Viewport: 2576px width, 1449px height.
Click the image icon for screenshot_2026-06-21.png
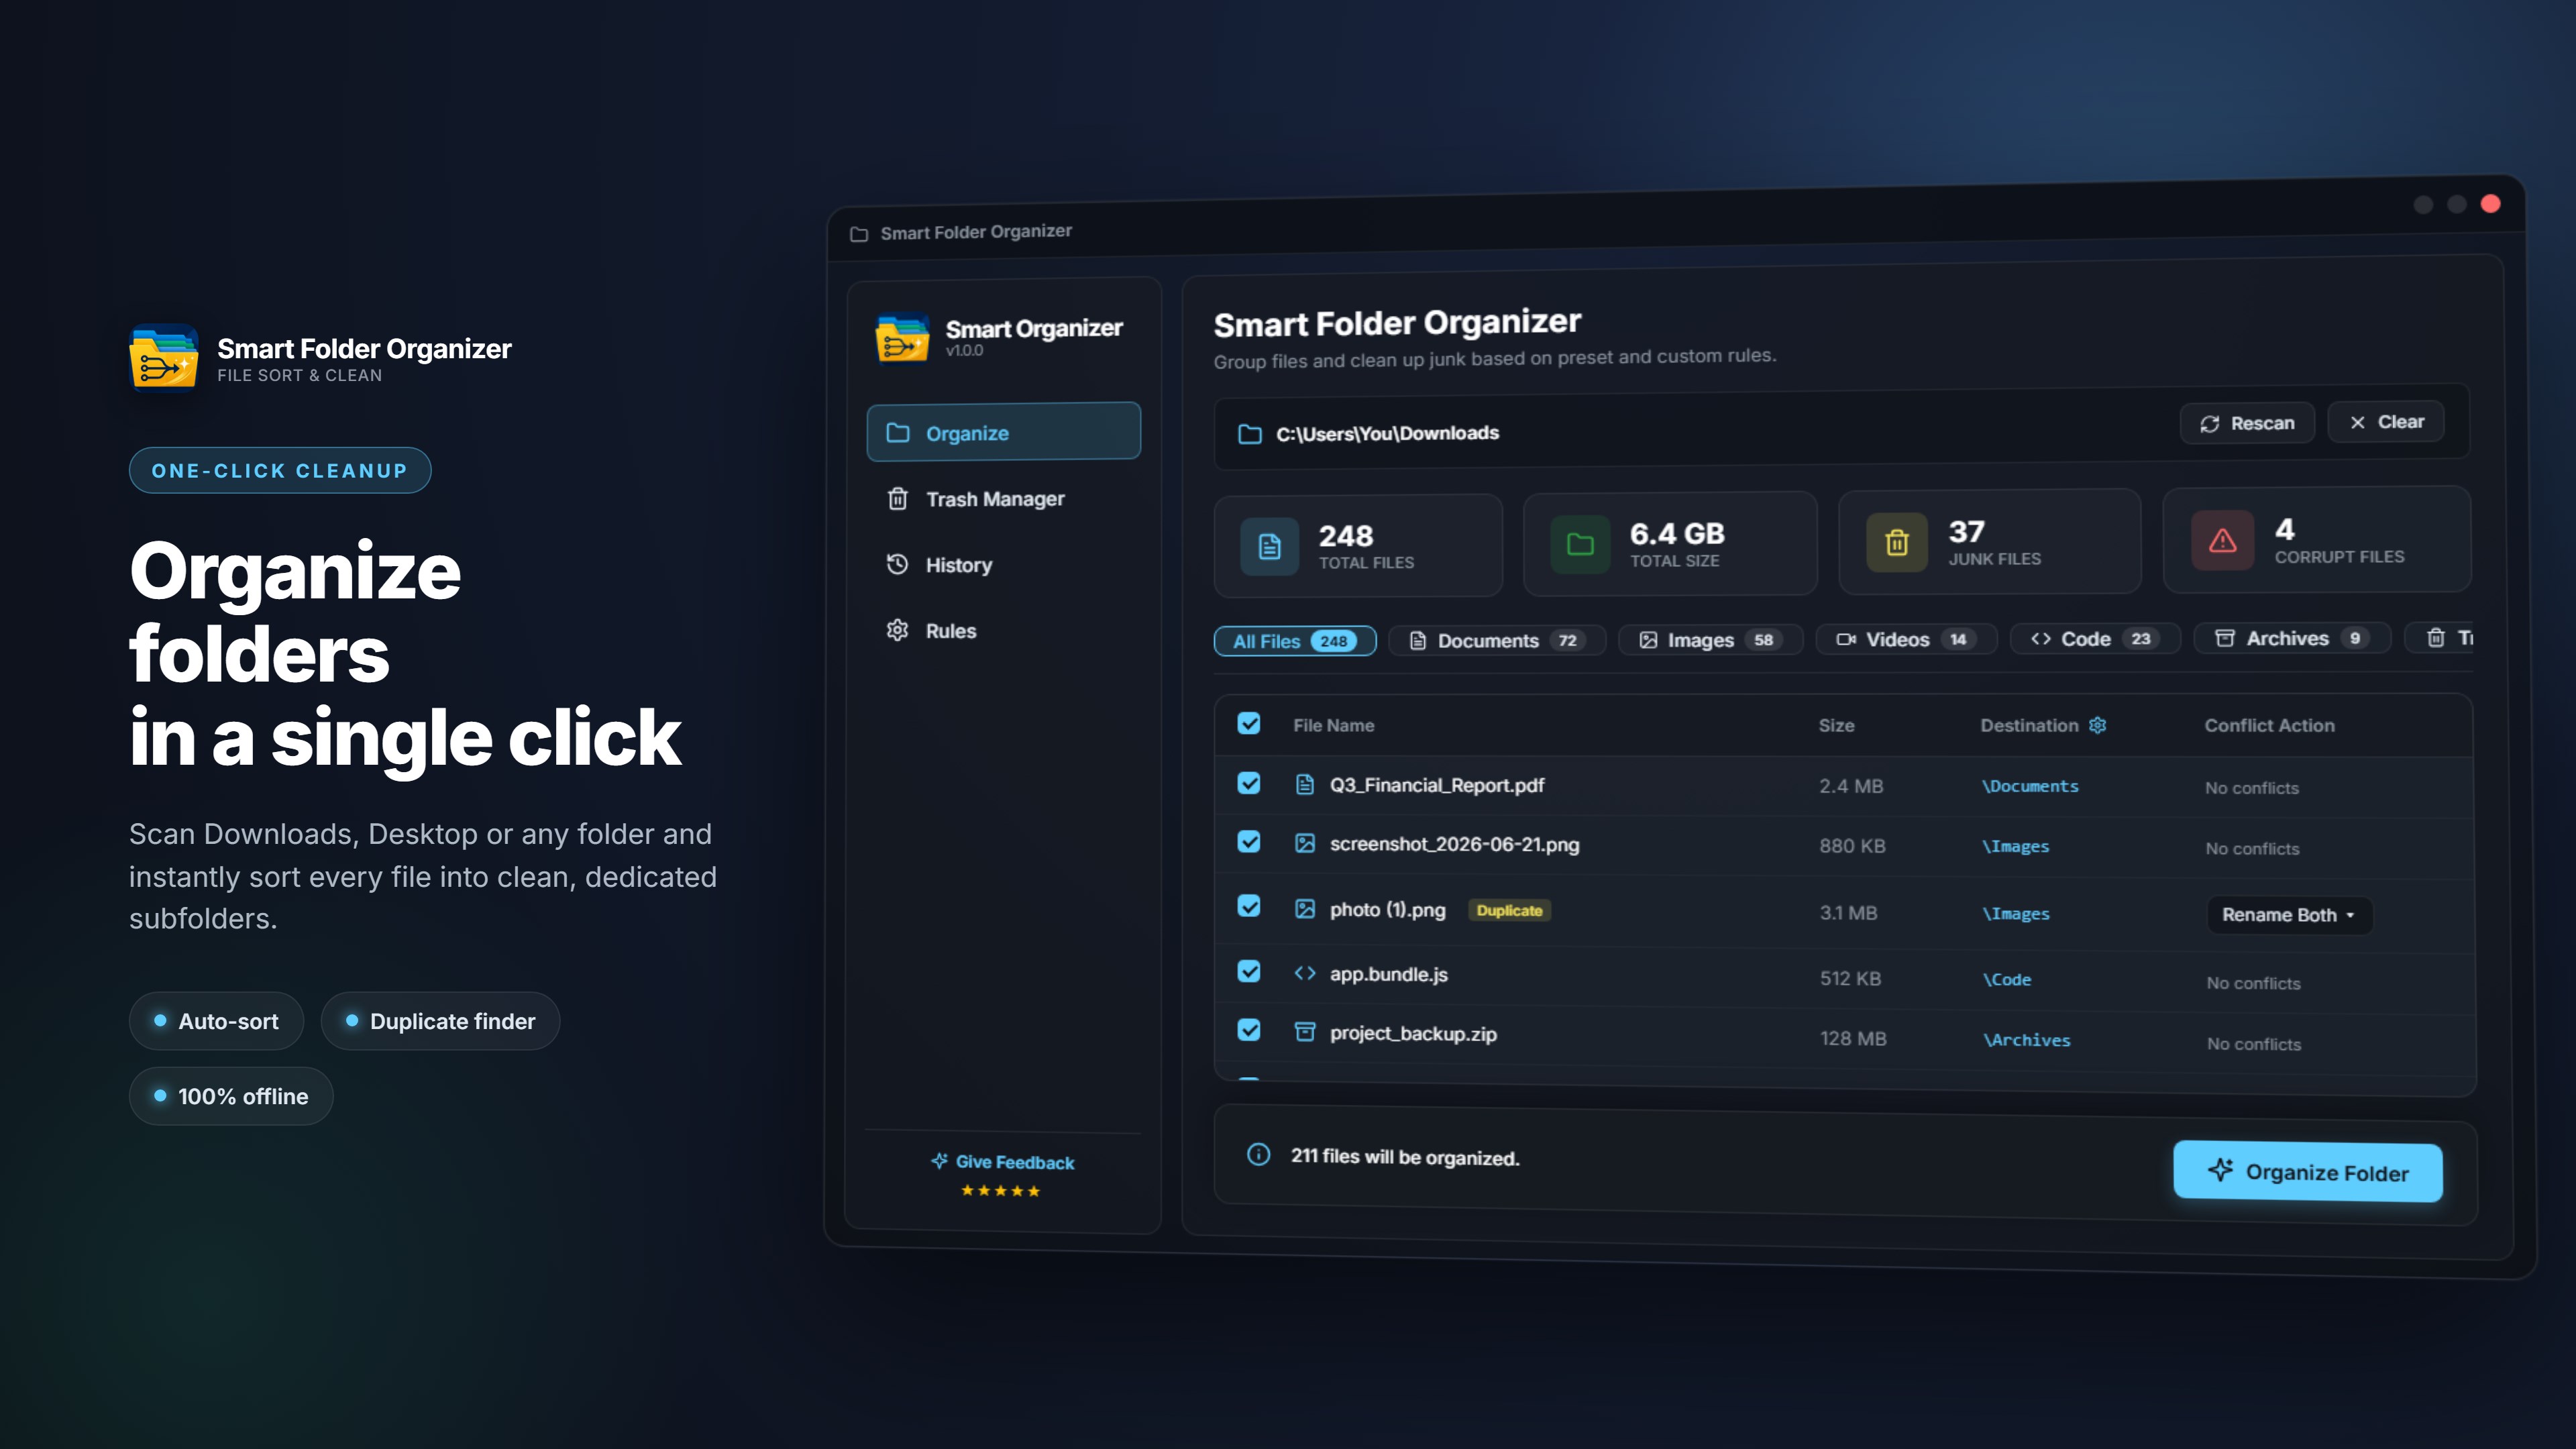pyautogui.click(x=1305, y=843)
